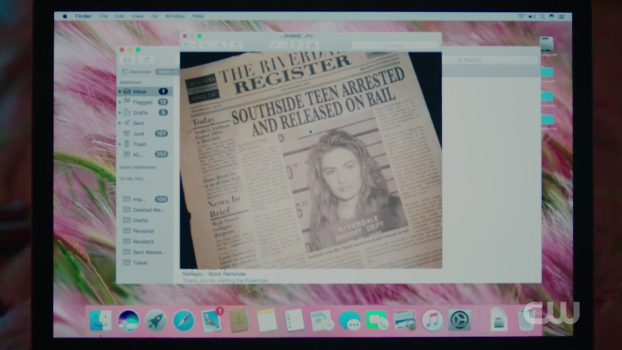Select the Trash mailbox

[x=145, y=144]
